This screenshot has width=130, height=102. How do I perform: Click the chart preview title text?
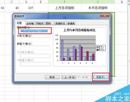[x=79, y=30]
